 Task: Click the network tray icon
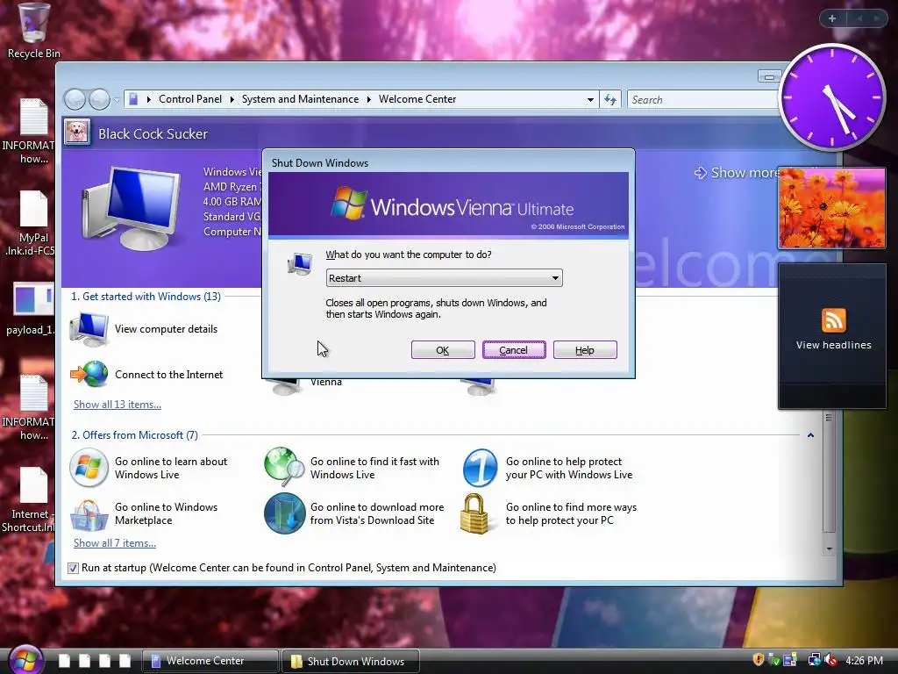[x=814, y=660]
